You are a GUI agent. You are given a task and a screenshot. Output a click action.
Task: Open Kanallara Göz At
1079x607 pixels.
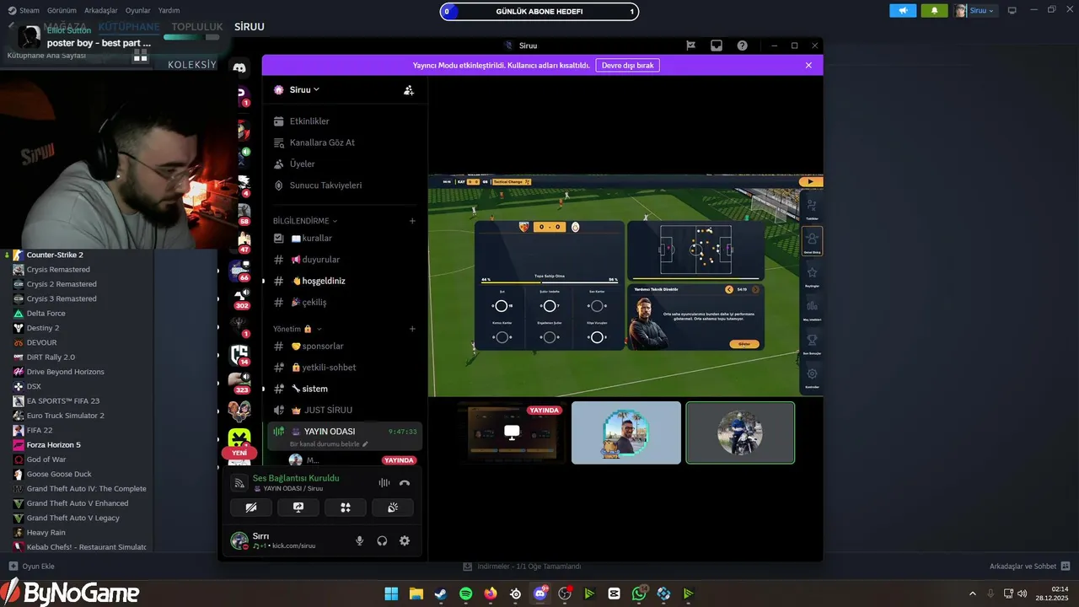[343, 142]
